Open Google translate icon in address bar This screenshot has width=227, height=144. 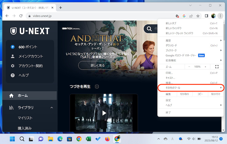177,16
